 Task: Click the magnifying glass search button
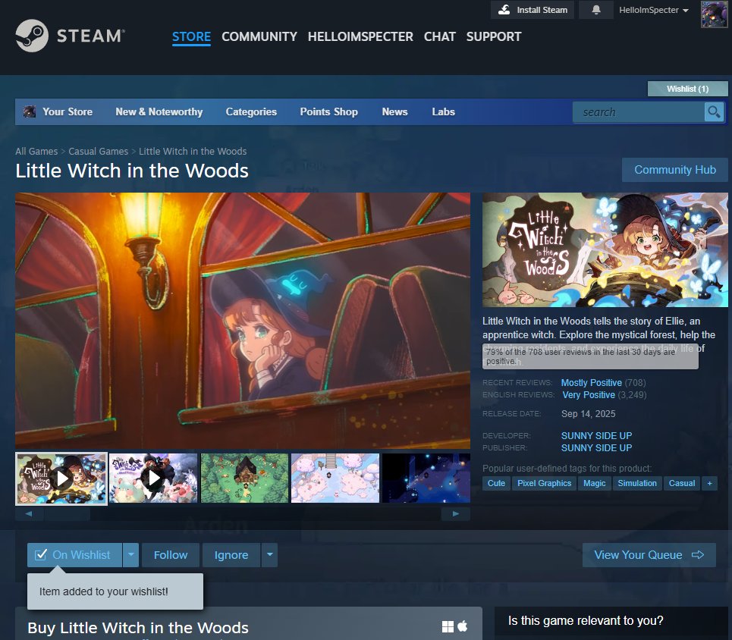714,112
